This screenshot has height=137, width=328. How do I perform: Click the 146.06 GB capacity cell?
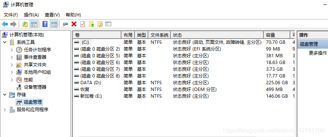coord(277,96)
